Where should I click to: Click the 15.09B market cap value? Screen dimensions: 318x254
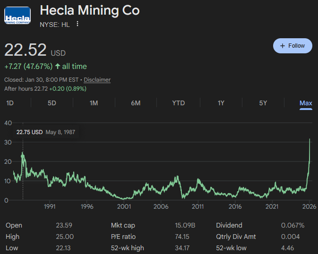(185, 225)
